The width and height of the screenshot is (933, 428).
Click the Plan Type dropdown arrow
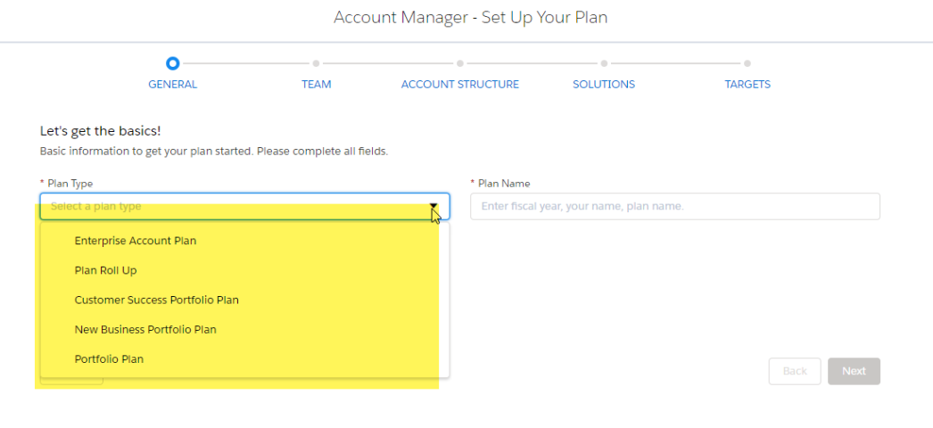(x=433, y=206)
